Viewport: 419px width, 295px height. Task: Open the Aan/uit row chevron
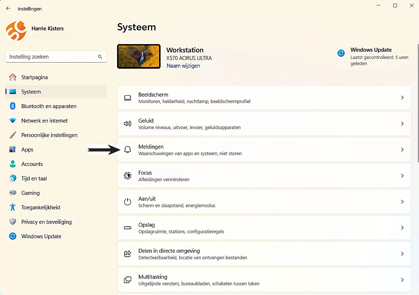click(402, 202)
